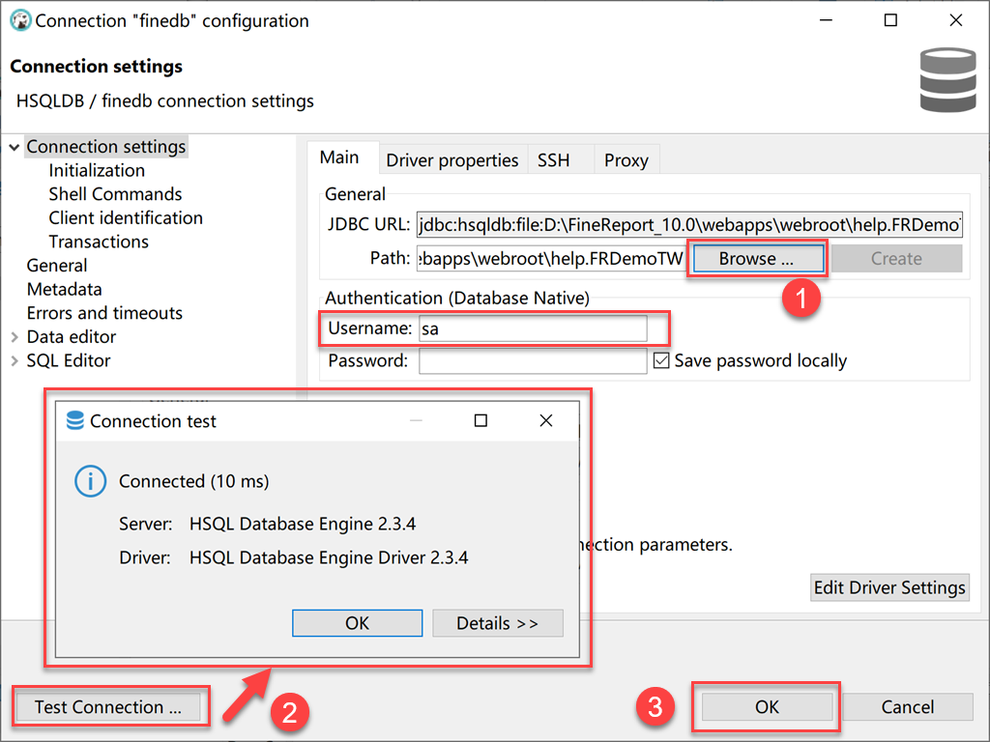Click the DBeaver icon in title bar
990x742 pixels.
tap(20, 20)
